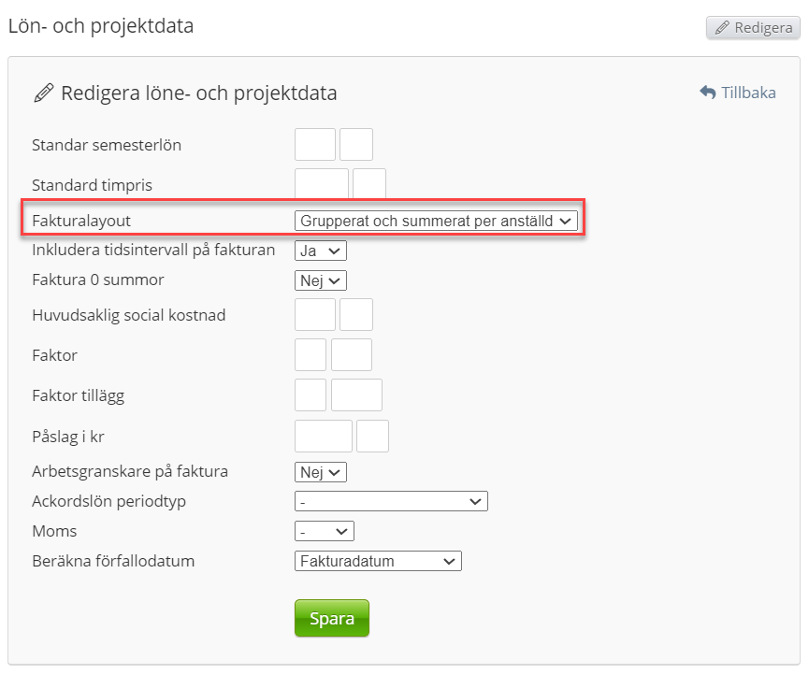This screenshot has height=674, width=809.
Task: Focus the first Huvudsaklig social kostnad field
Action: coord(315,315)
